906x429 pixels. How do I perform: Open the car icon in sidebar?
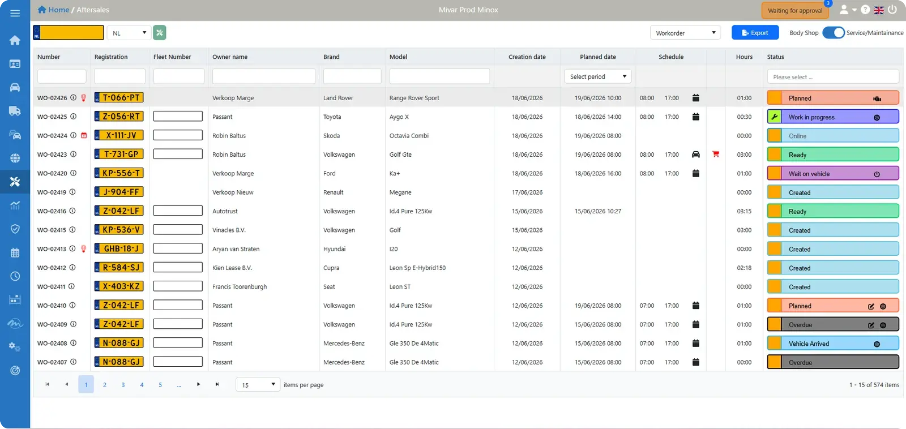click(x=15, y=87)
